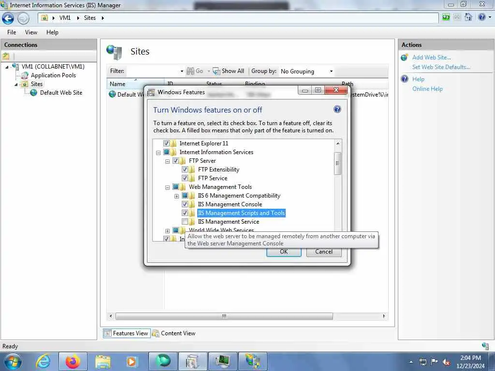The image size is (495, 371).
Task: Click the Show All button in the filter bar
Action: [x=229, y=71]
